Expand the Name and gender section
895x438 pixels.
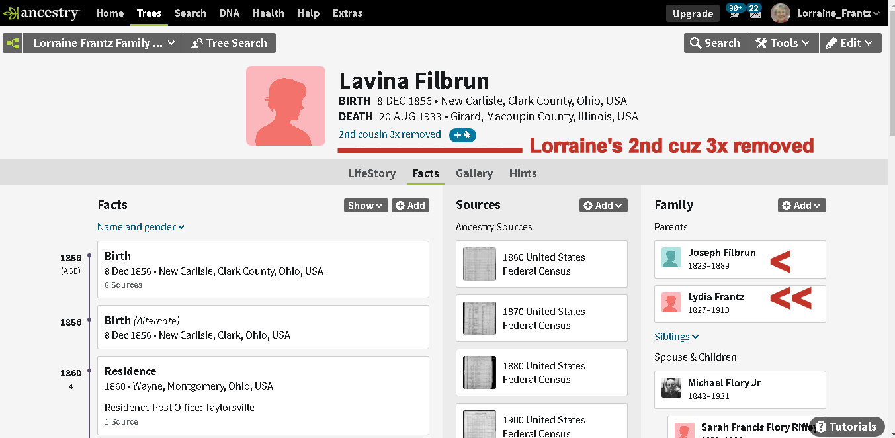[x=140, y=227]
